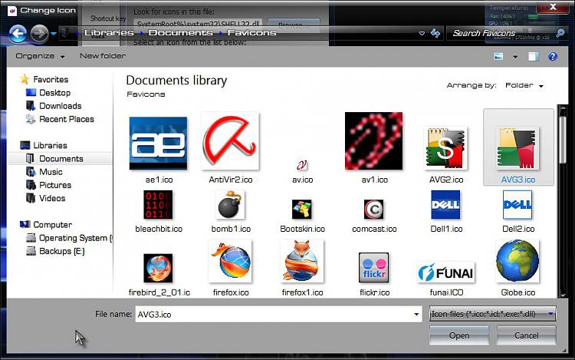Open the recent locations arrow beside Forward
Viewport: 575px width, 360px height.
pos(54,34)
